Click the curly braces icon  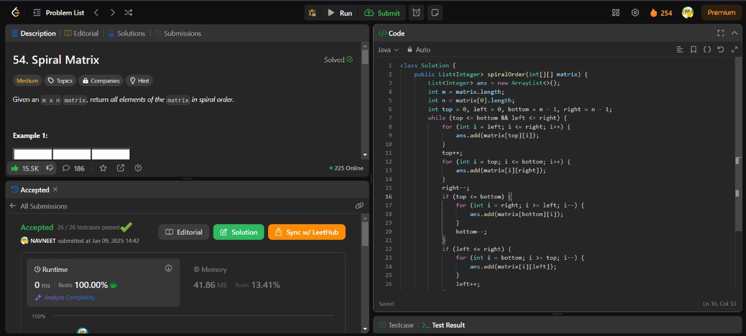point(707,50)
